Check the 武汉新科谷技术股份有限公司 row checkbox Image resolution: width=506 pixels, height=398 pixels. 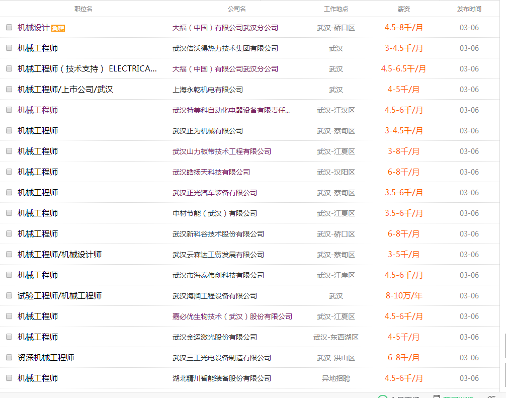pyautogui.click(x=9, y=234)
